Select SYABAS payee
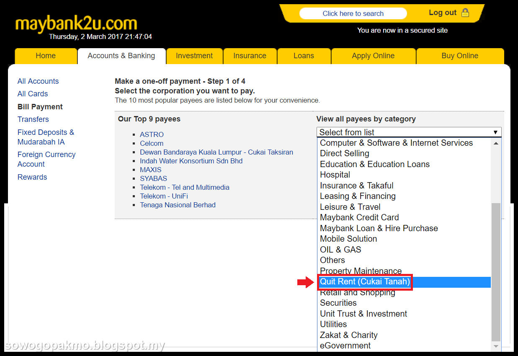The height and width of the screenshot is (356, 518). 153,178
